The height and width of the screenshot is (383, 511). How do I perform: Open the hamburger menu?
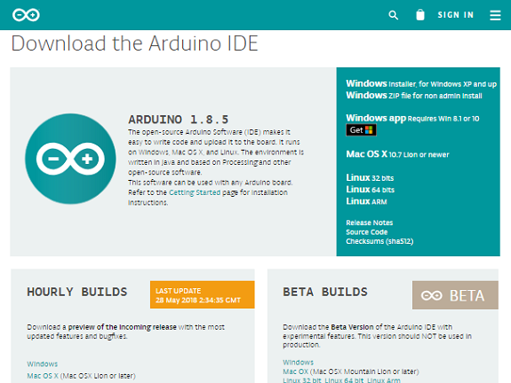click(x=495, y=15)
